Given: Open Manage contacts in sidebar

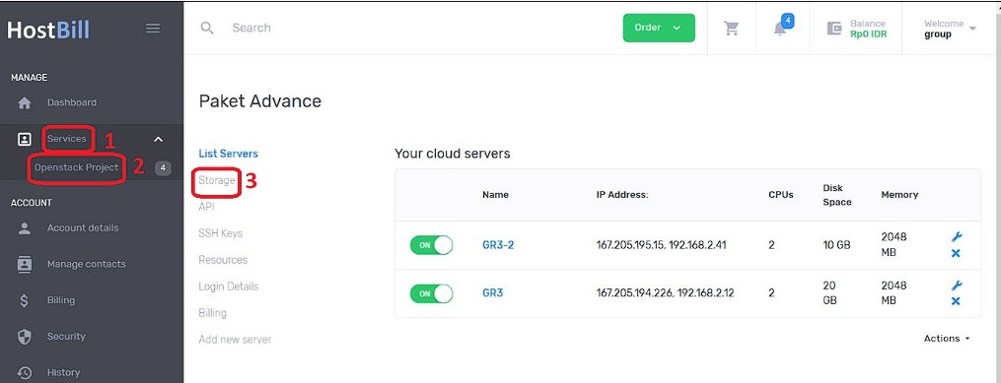Looking at the screenshot, I should coord(86,265).
